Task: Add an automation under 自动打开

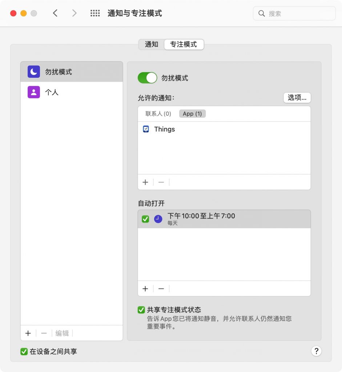Action: 145,289
